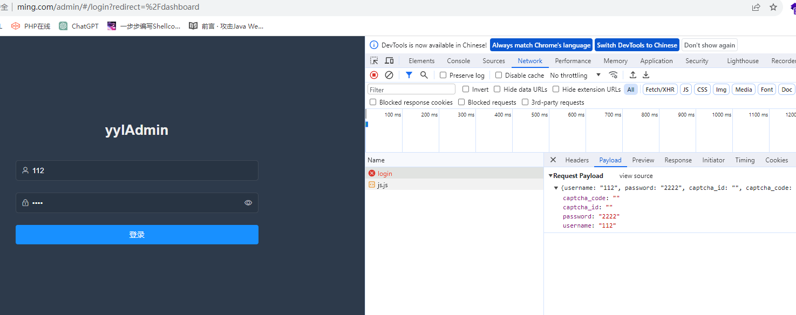Bookmark this page with star icon
This screenshot has width=796, height=315.
[773, 8]
